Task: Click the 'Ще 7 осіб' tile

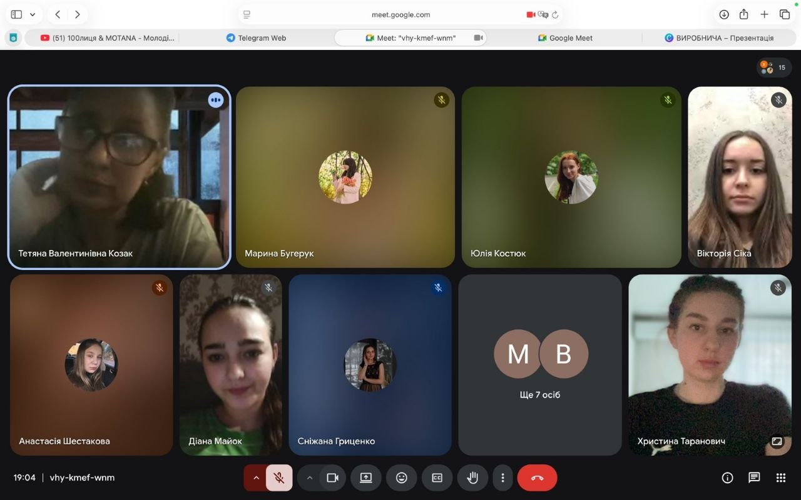Action: coord(540,365)
